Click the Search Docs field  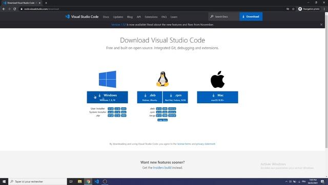[224, 16]
